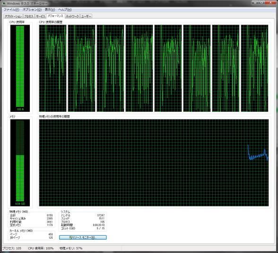Open the オプション(O) menu
This screenshot has height=253, width=278.
pyautogui.click(x=32, y=9)
